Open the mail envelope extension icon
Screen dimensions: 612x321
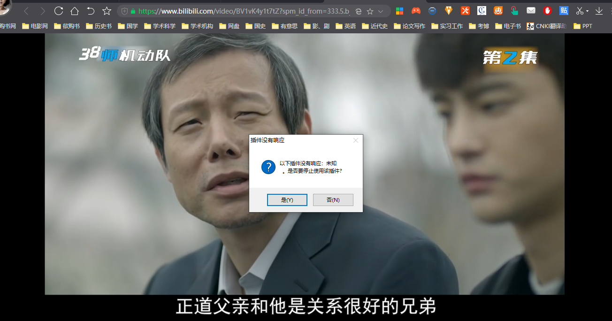point(531,11)
